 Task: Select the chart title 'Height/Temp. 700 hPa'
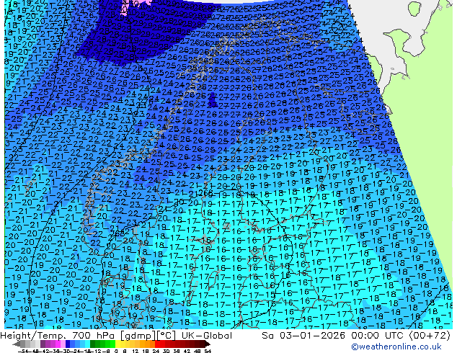click(x=58, y=336)
